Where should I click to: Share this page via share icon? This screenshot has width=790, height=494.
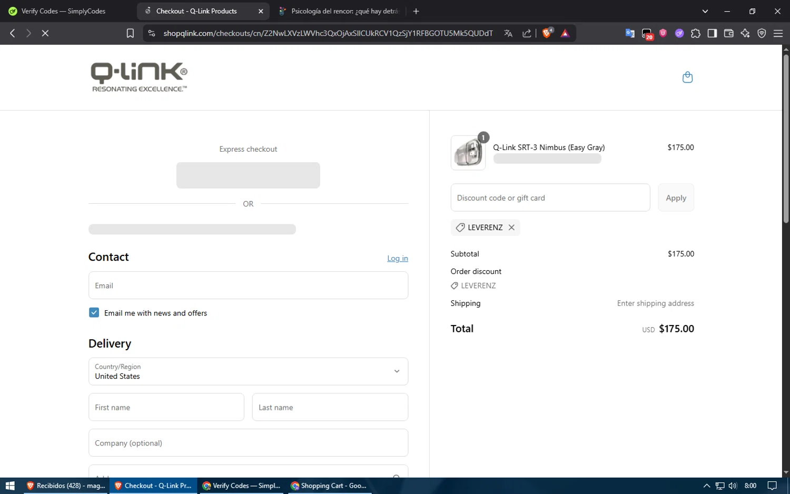pos(527,33)
